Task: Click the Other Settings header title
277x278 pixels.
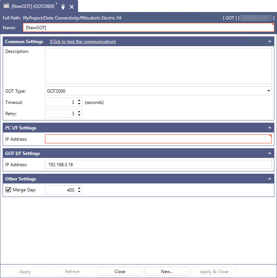Action: click(x=21, y=179)
